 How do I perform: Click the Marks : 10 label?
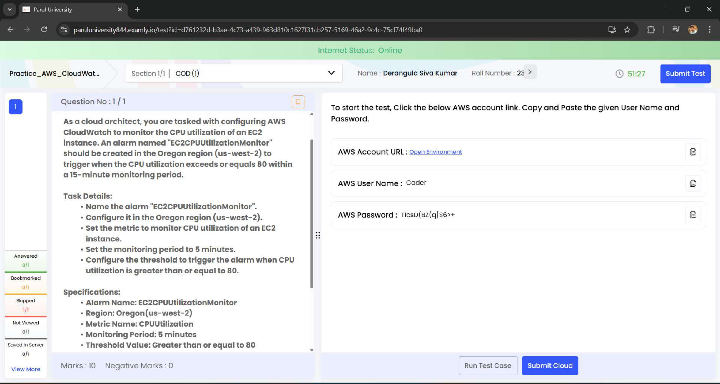[x=78, y=365]
